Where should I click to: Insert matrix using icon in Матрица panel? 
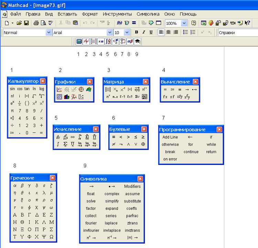pyautogui.click(x=108, y=89)
